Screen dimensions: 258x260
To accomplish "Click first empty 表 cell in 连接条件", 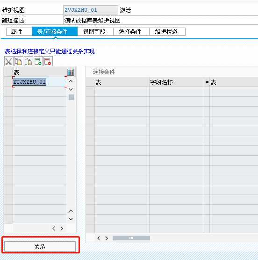I will pyautogui.click(x=122, y=92).
